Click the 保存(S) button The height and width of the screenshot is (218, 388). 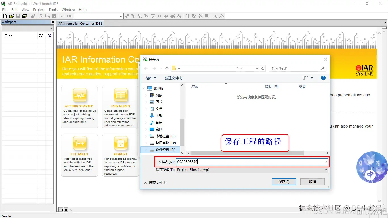tap(284, 182)
